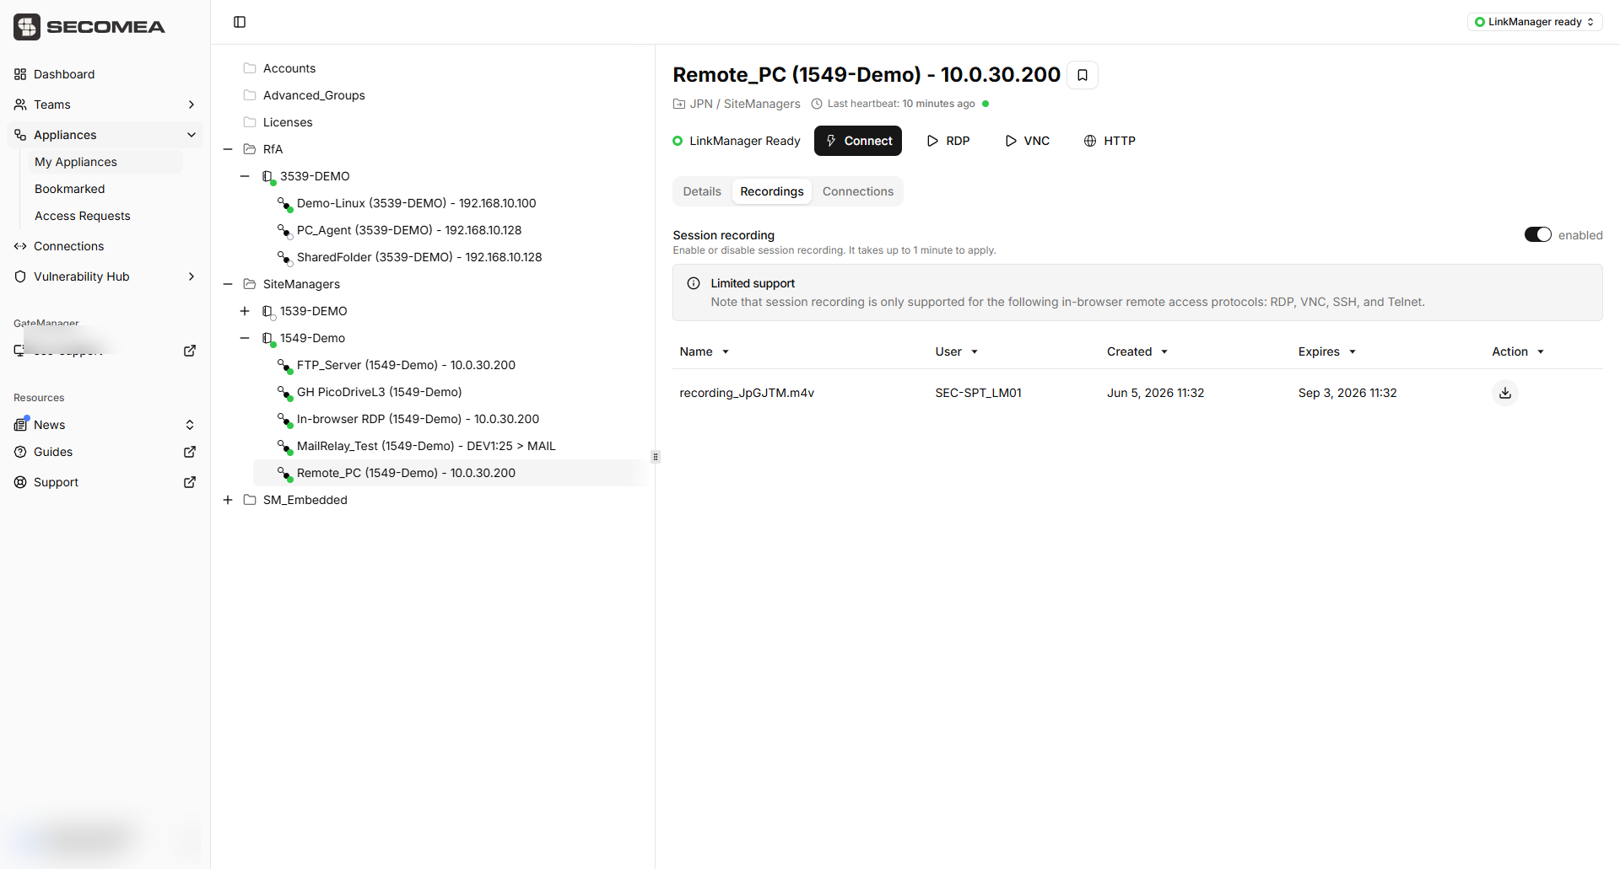Sort recordings by Created column
The image size is (1620, 869).
pyautogui.click(x=1137, y=351)
